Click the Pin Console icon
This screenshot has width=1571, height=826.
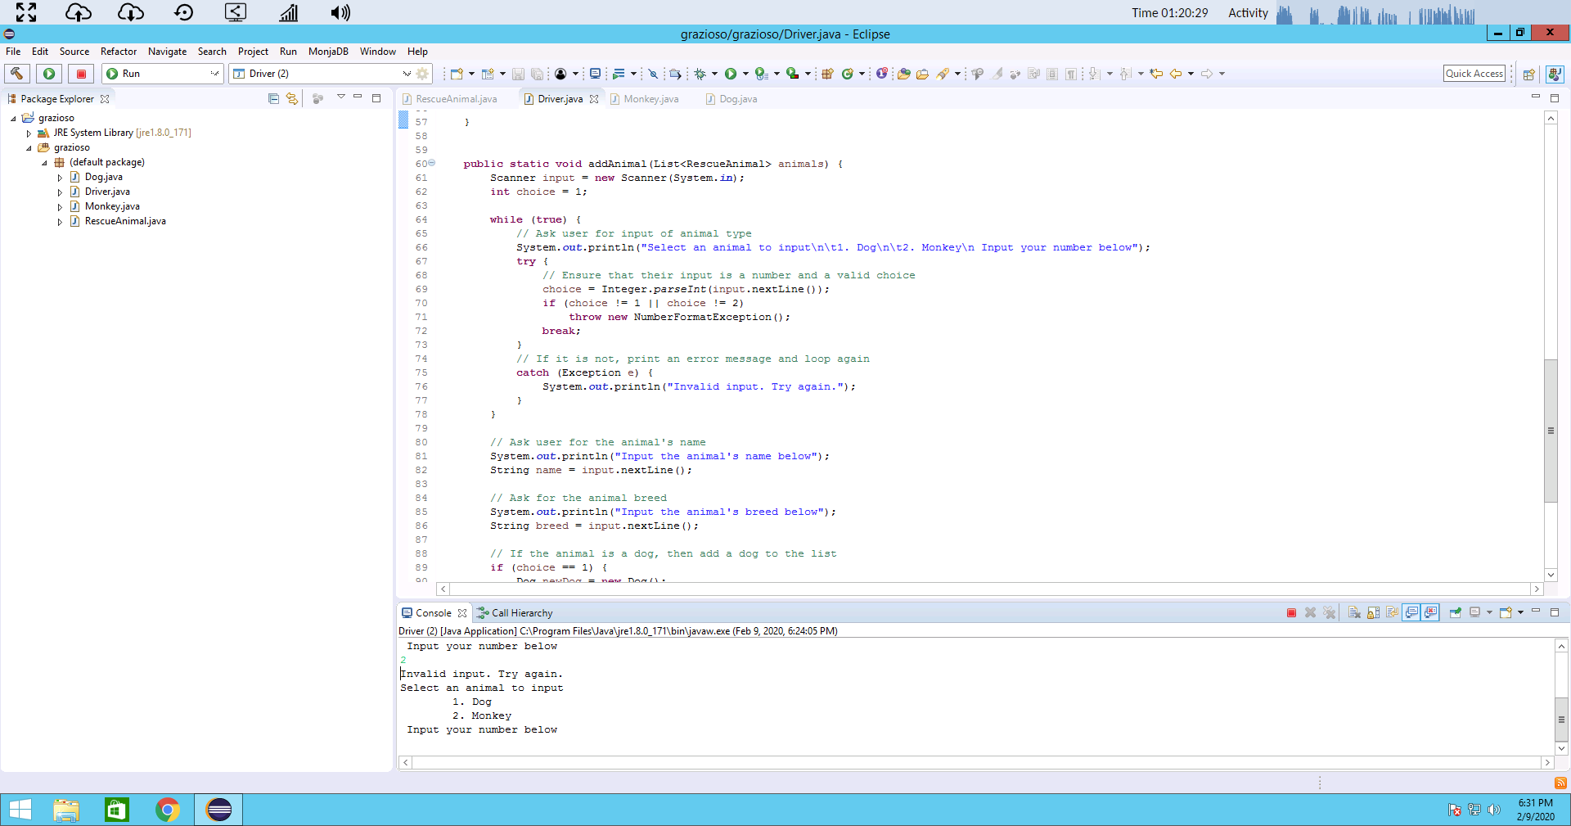tap(1456, 613)
